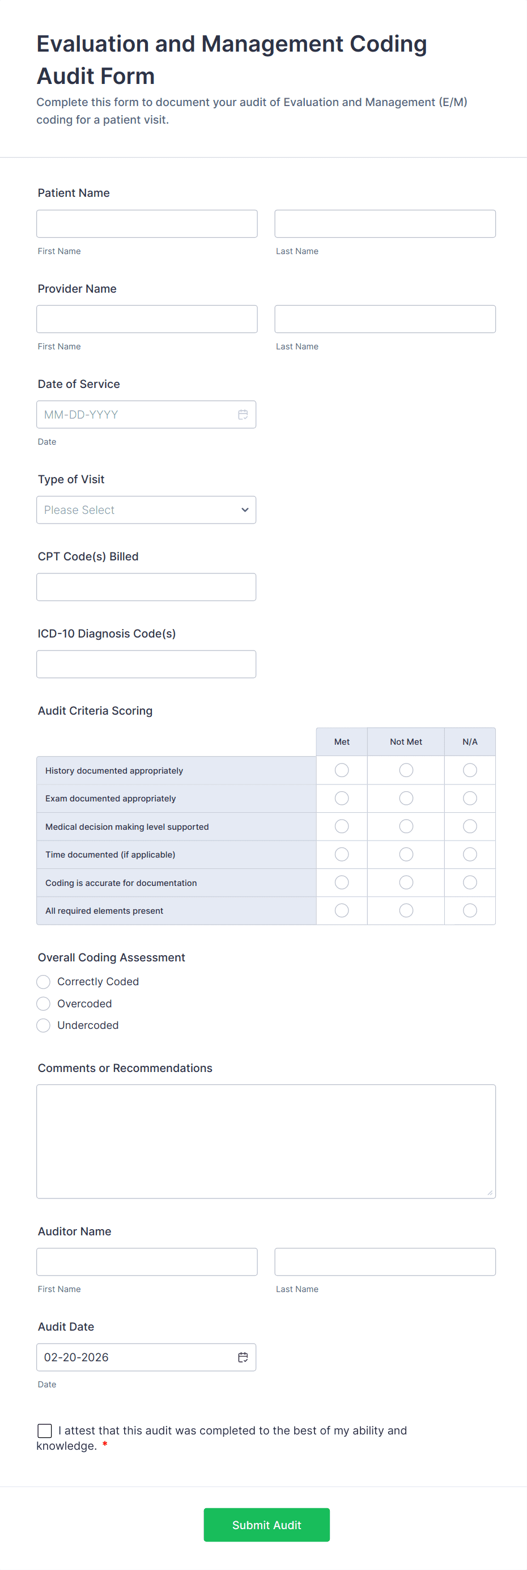Screen dimensions: 527x1570
Task: Click the Comments or Recommendations text area
Action: pyautogui.click(x=266, y=1142)
